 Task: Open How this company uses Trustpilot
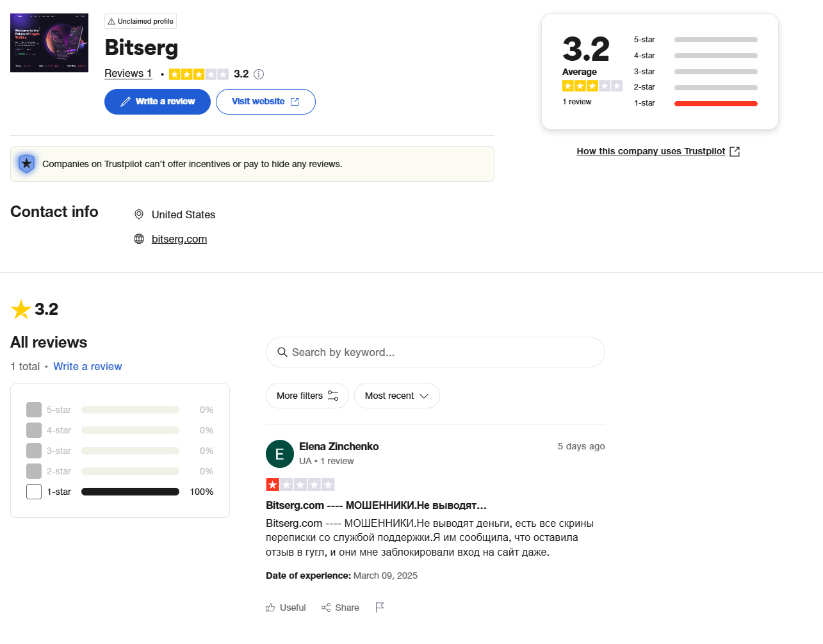(x=651, y=151)
